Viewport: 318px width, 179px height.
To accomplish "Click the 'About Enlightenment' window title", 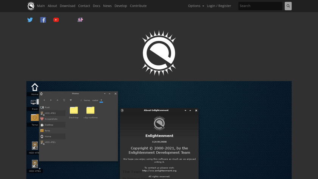I will (x=156, y=110).
